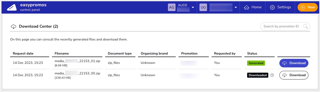The width and height of the screenshot is (320, 92).
Task: Download the 22153_01.zip generated file
Action: pos(294,63)
